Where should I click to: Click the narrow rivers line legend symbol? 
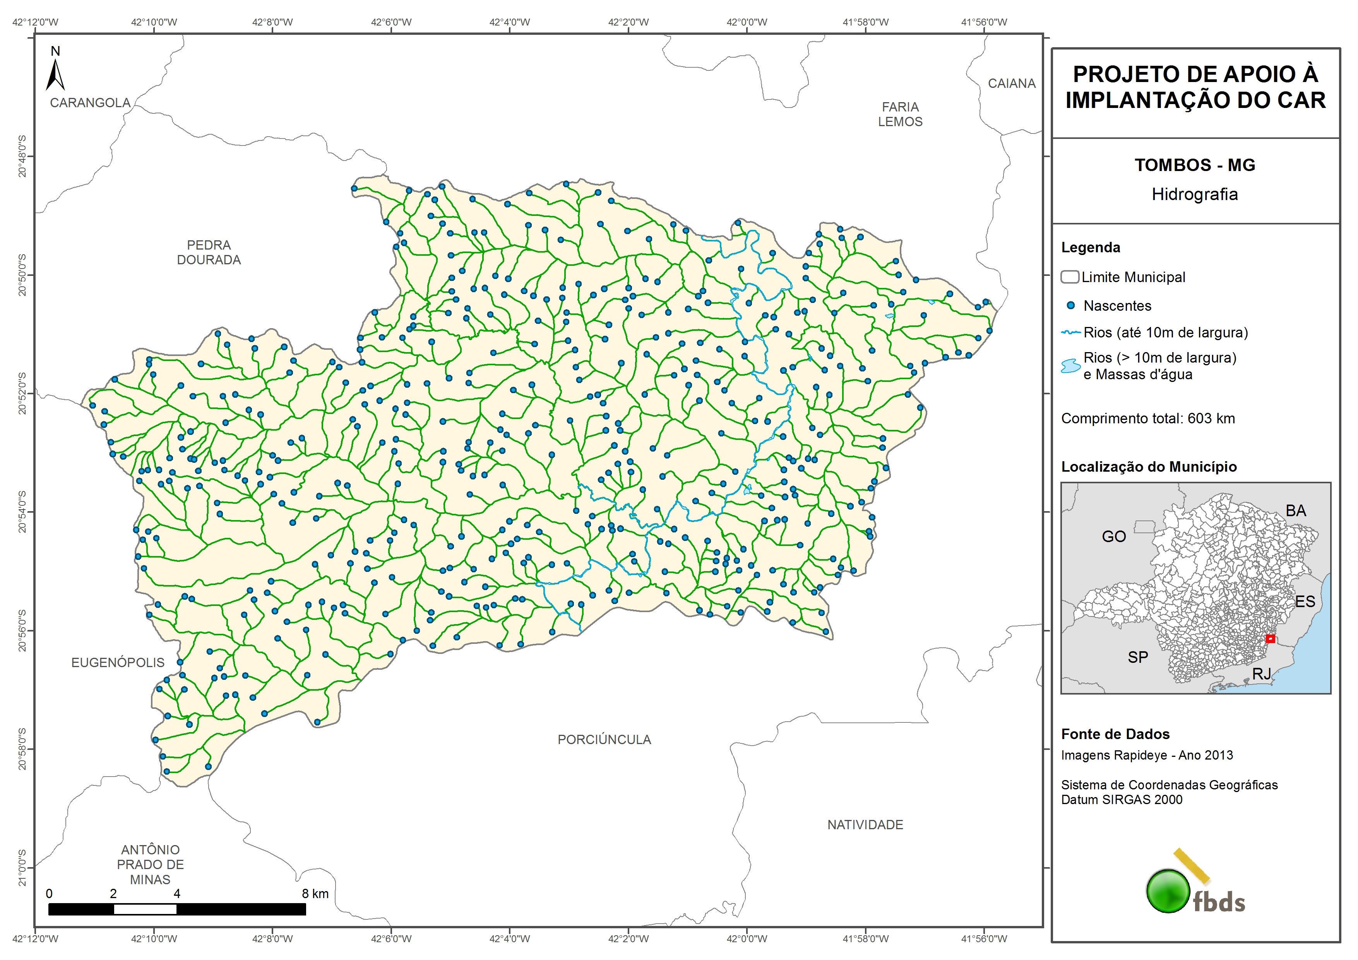tap(1070, 333)
